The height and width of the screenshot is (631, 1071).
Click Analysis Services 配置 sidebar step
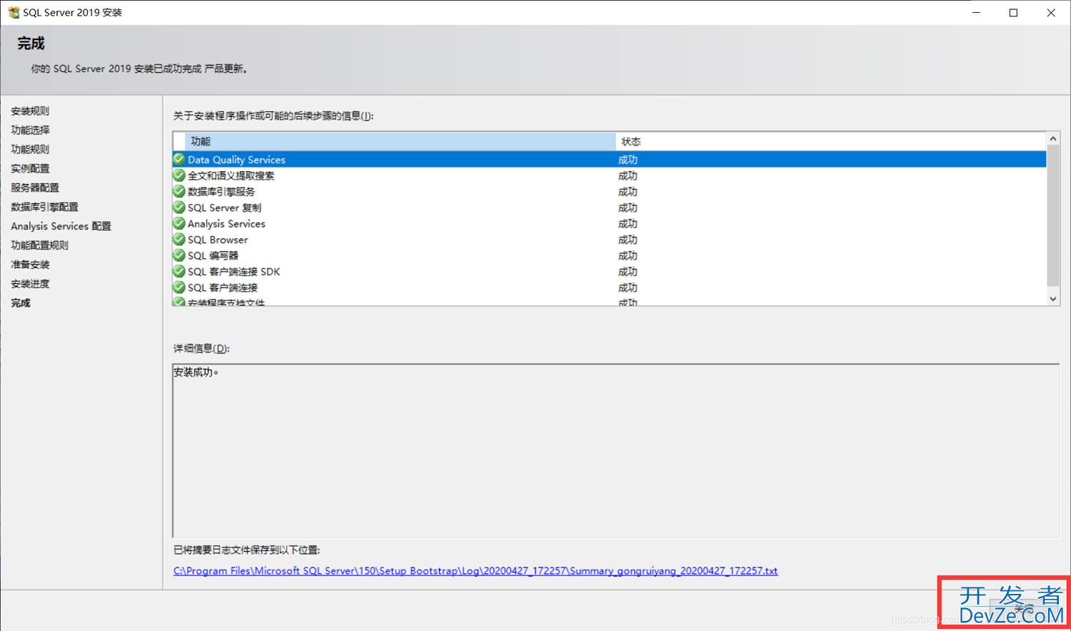(61, 226)
